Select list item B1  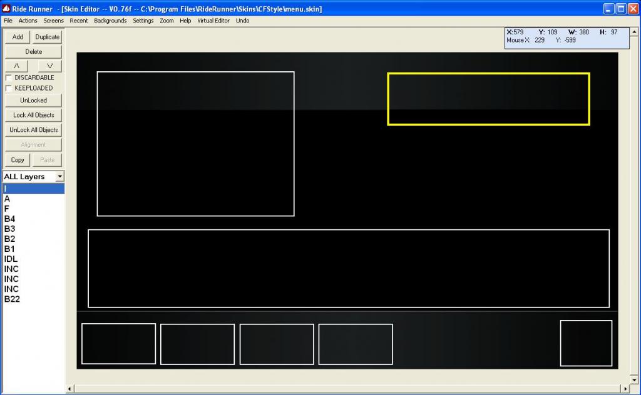(34, 249)
